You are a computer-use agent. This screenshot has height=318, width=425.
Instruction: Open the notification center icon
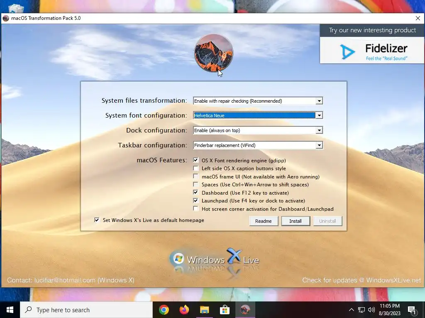(x=412, y=310)
